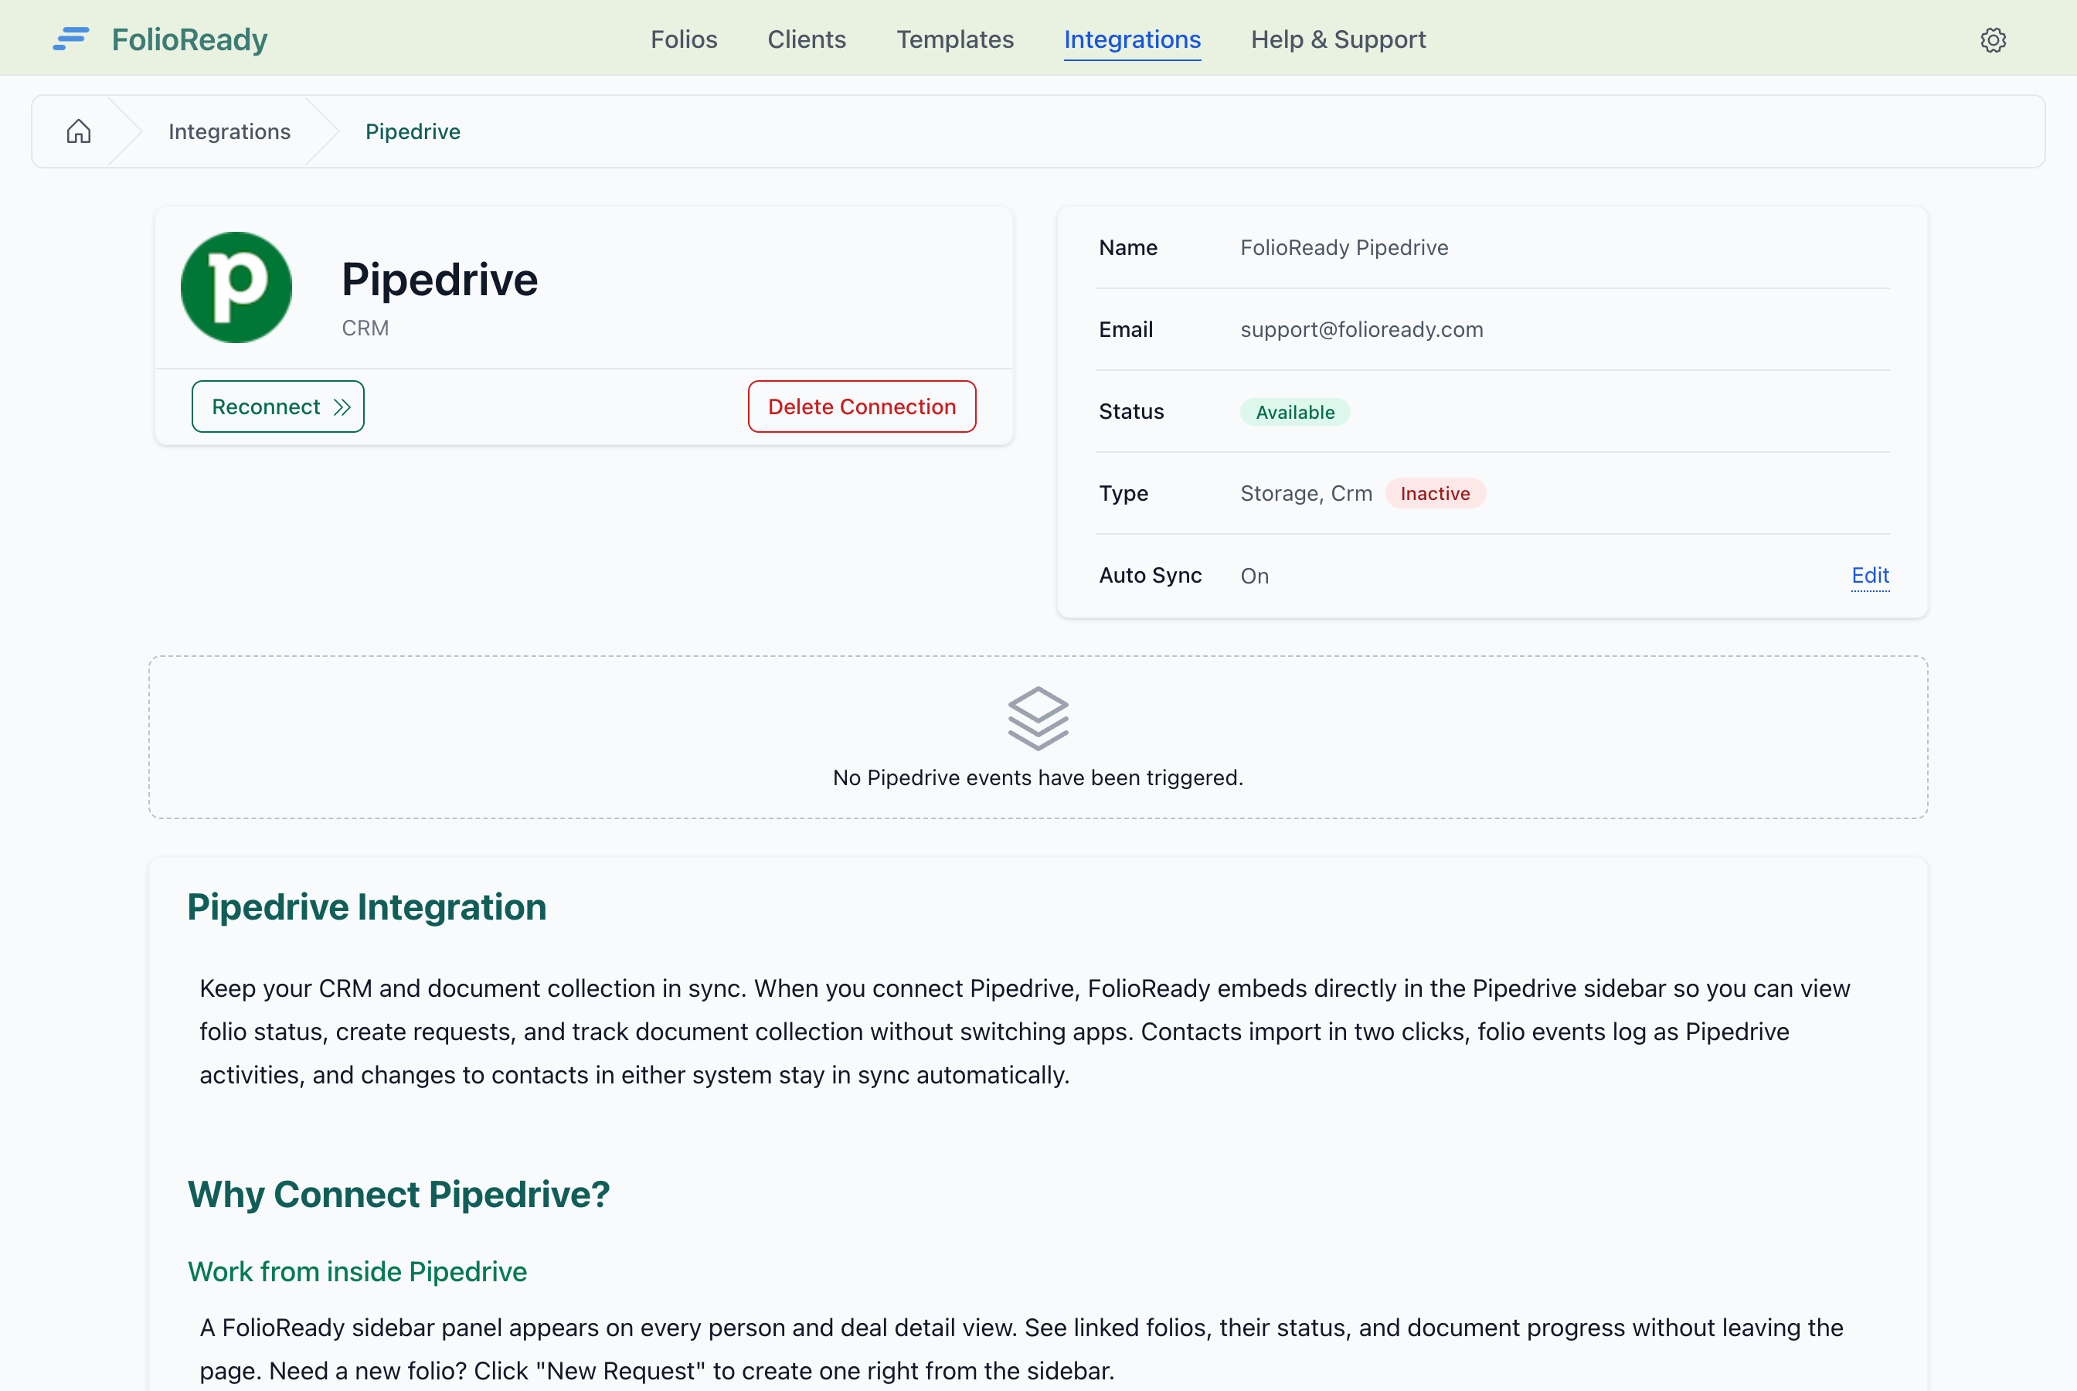Click the Pipedrive logo image
Viewport: 2077px width, 1391px height.
236,287
